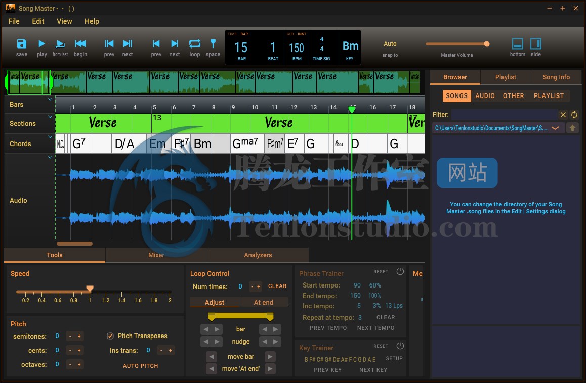The image size is (586, 383).
Task: Open the Help menu
Action: (92, 21)
